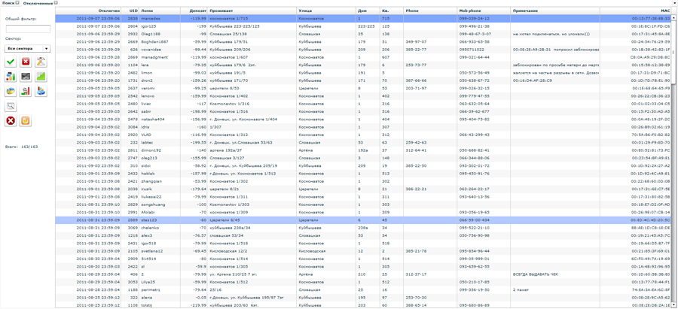Click the green area graph icon
This screenshot has height=309, width=678.
pos(41,77)
